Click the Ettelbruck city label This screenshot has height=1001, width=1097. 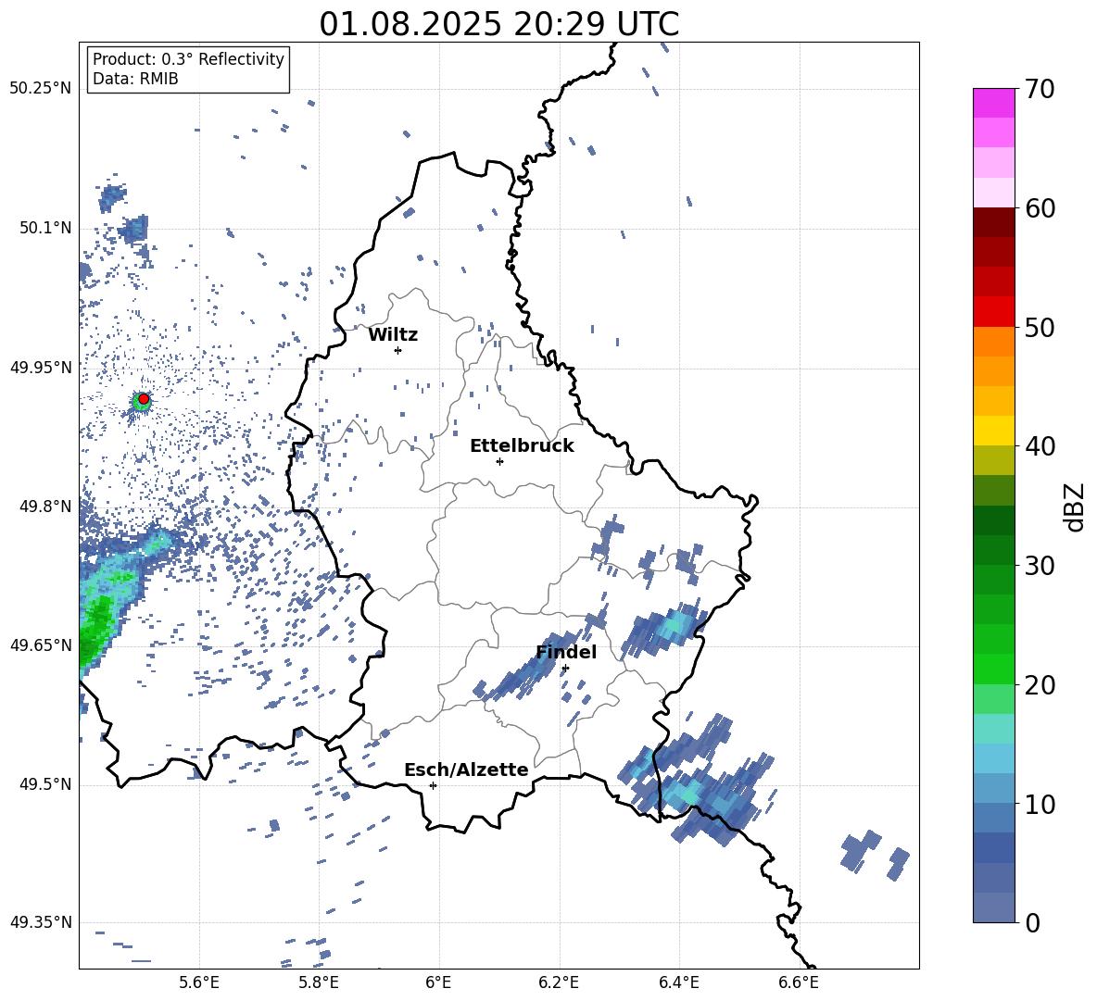tap(522, 446)
